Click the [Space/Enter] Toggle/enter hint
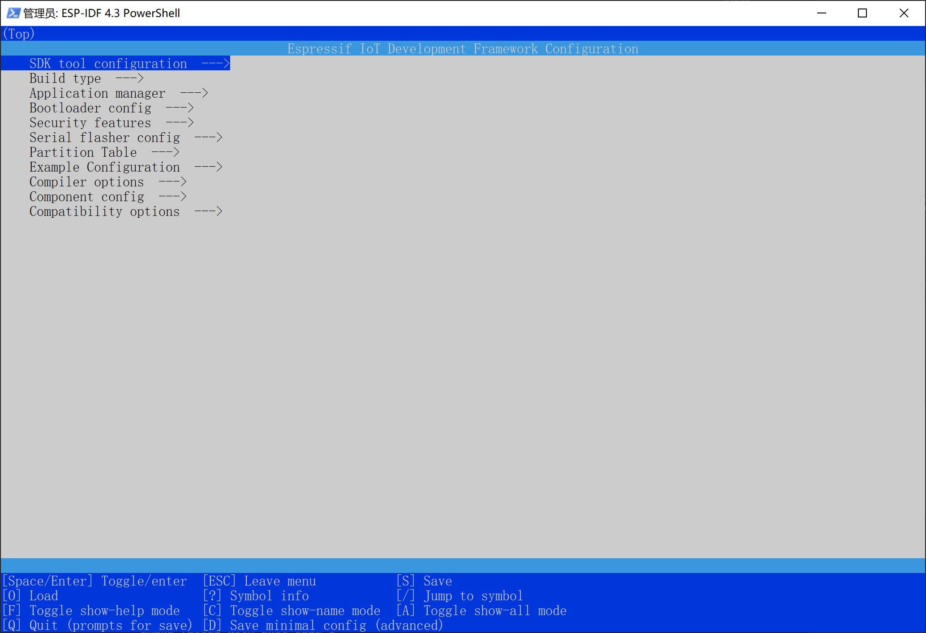The width and height of the screenshot is (926, 633). (x=94, y=581)
